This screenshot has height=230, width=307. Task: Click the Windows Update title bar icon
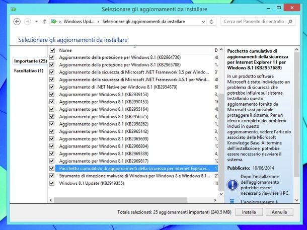pos(13,9)
